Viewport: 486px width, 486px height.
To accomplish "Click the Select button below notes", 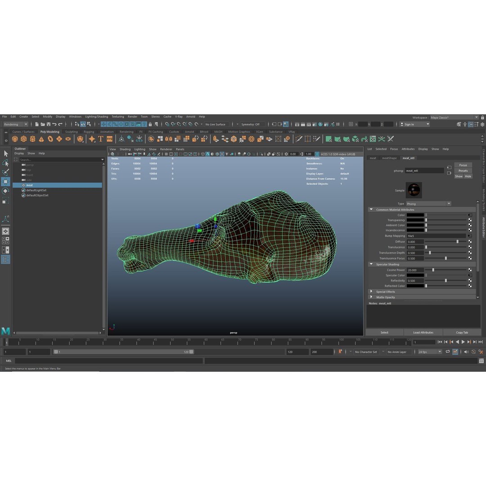I will pos(384,332).
